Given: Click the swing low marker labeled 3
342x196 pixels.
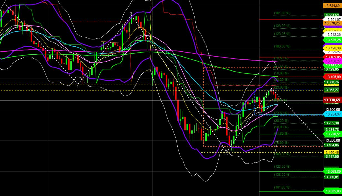Looking at the screenshot, I should click(x=227, y=153).
